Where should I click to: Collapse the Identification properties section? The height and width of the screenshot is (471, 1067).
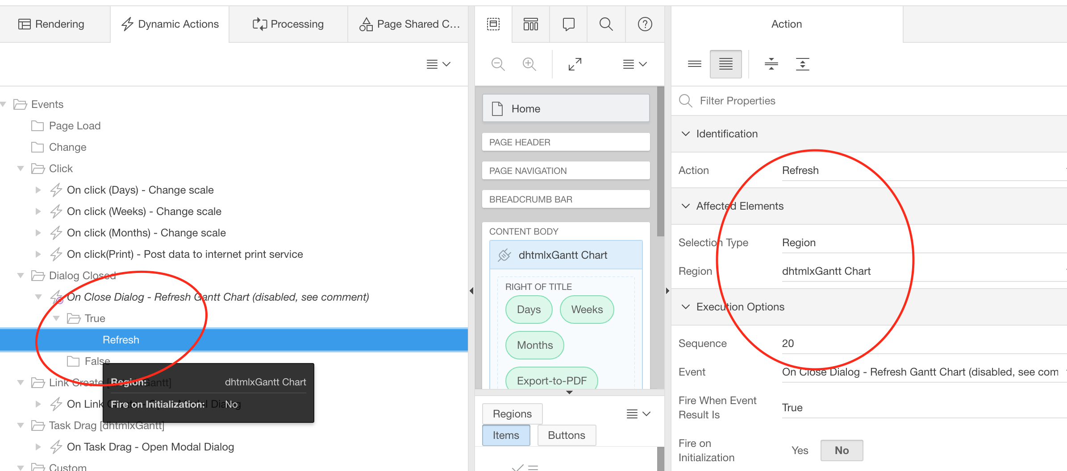click(x=686, y=133)
